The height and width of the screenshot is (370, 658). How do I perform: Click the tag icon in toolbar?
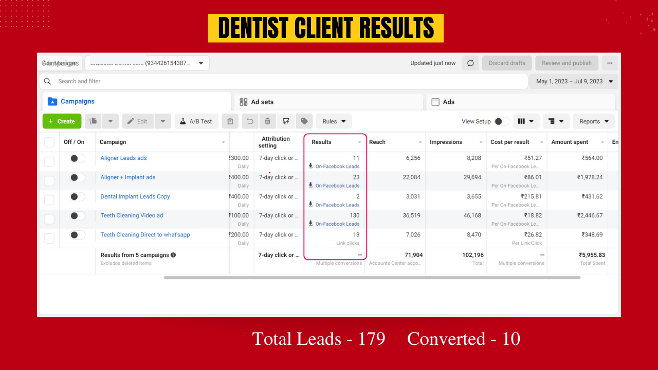point(304,121)
